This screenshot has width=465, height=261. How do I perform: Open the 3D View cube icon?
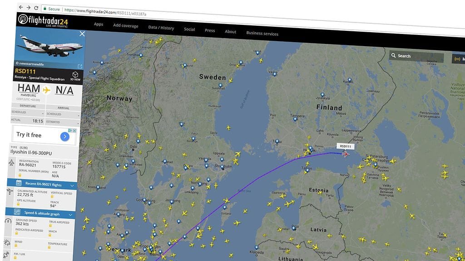tap(75, 75)
